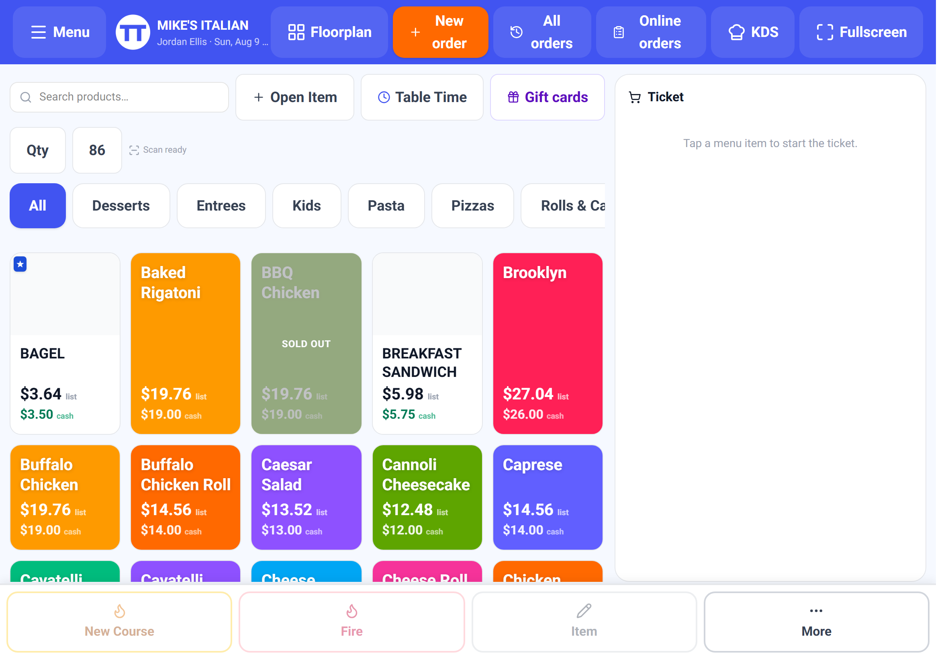Viewport: 948px width, 659px height.
Task: Click the Item pencil edit button
Action: [x=584, y=622]
